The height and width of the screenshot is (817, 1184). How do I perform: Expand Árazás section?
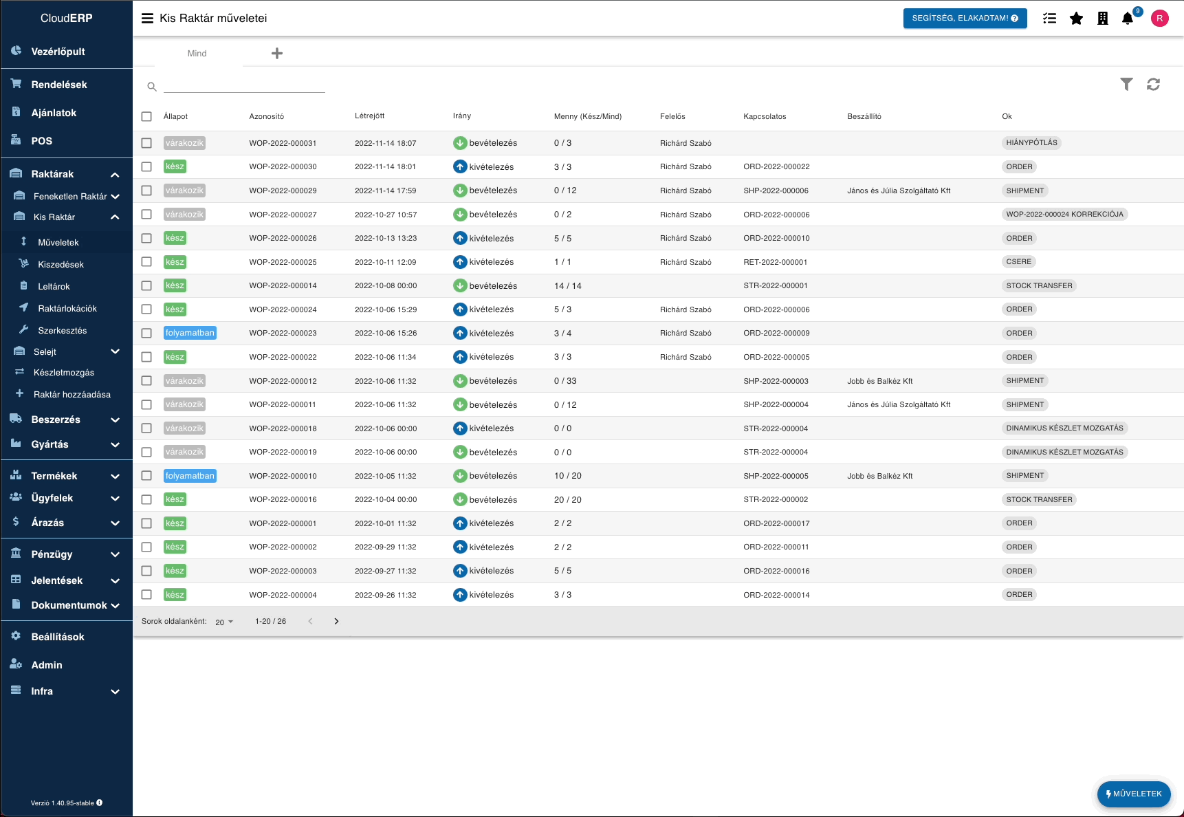115,523
